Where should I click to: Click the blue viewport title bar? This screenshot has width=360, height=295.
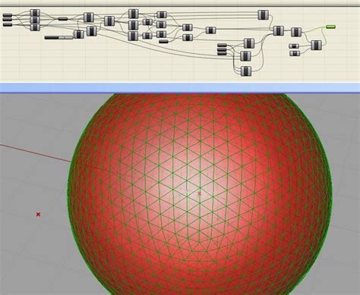[180, 88]
